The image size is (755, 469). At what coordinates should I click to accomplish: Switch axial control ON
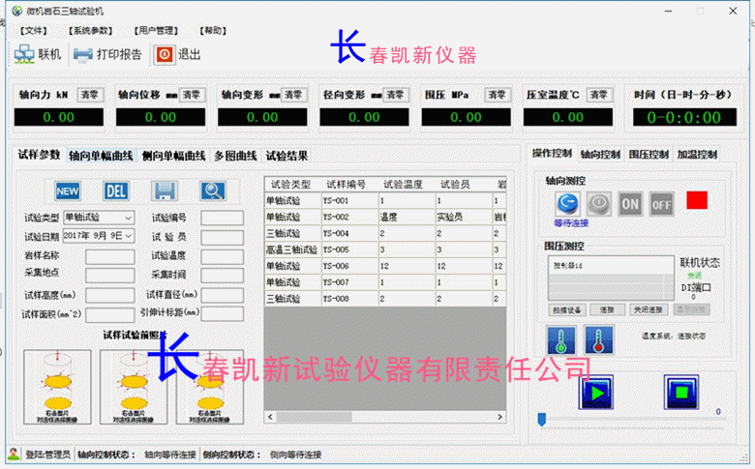(x=630, y=203)
